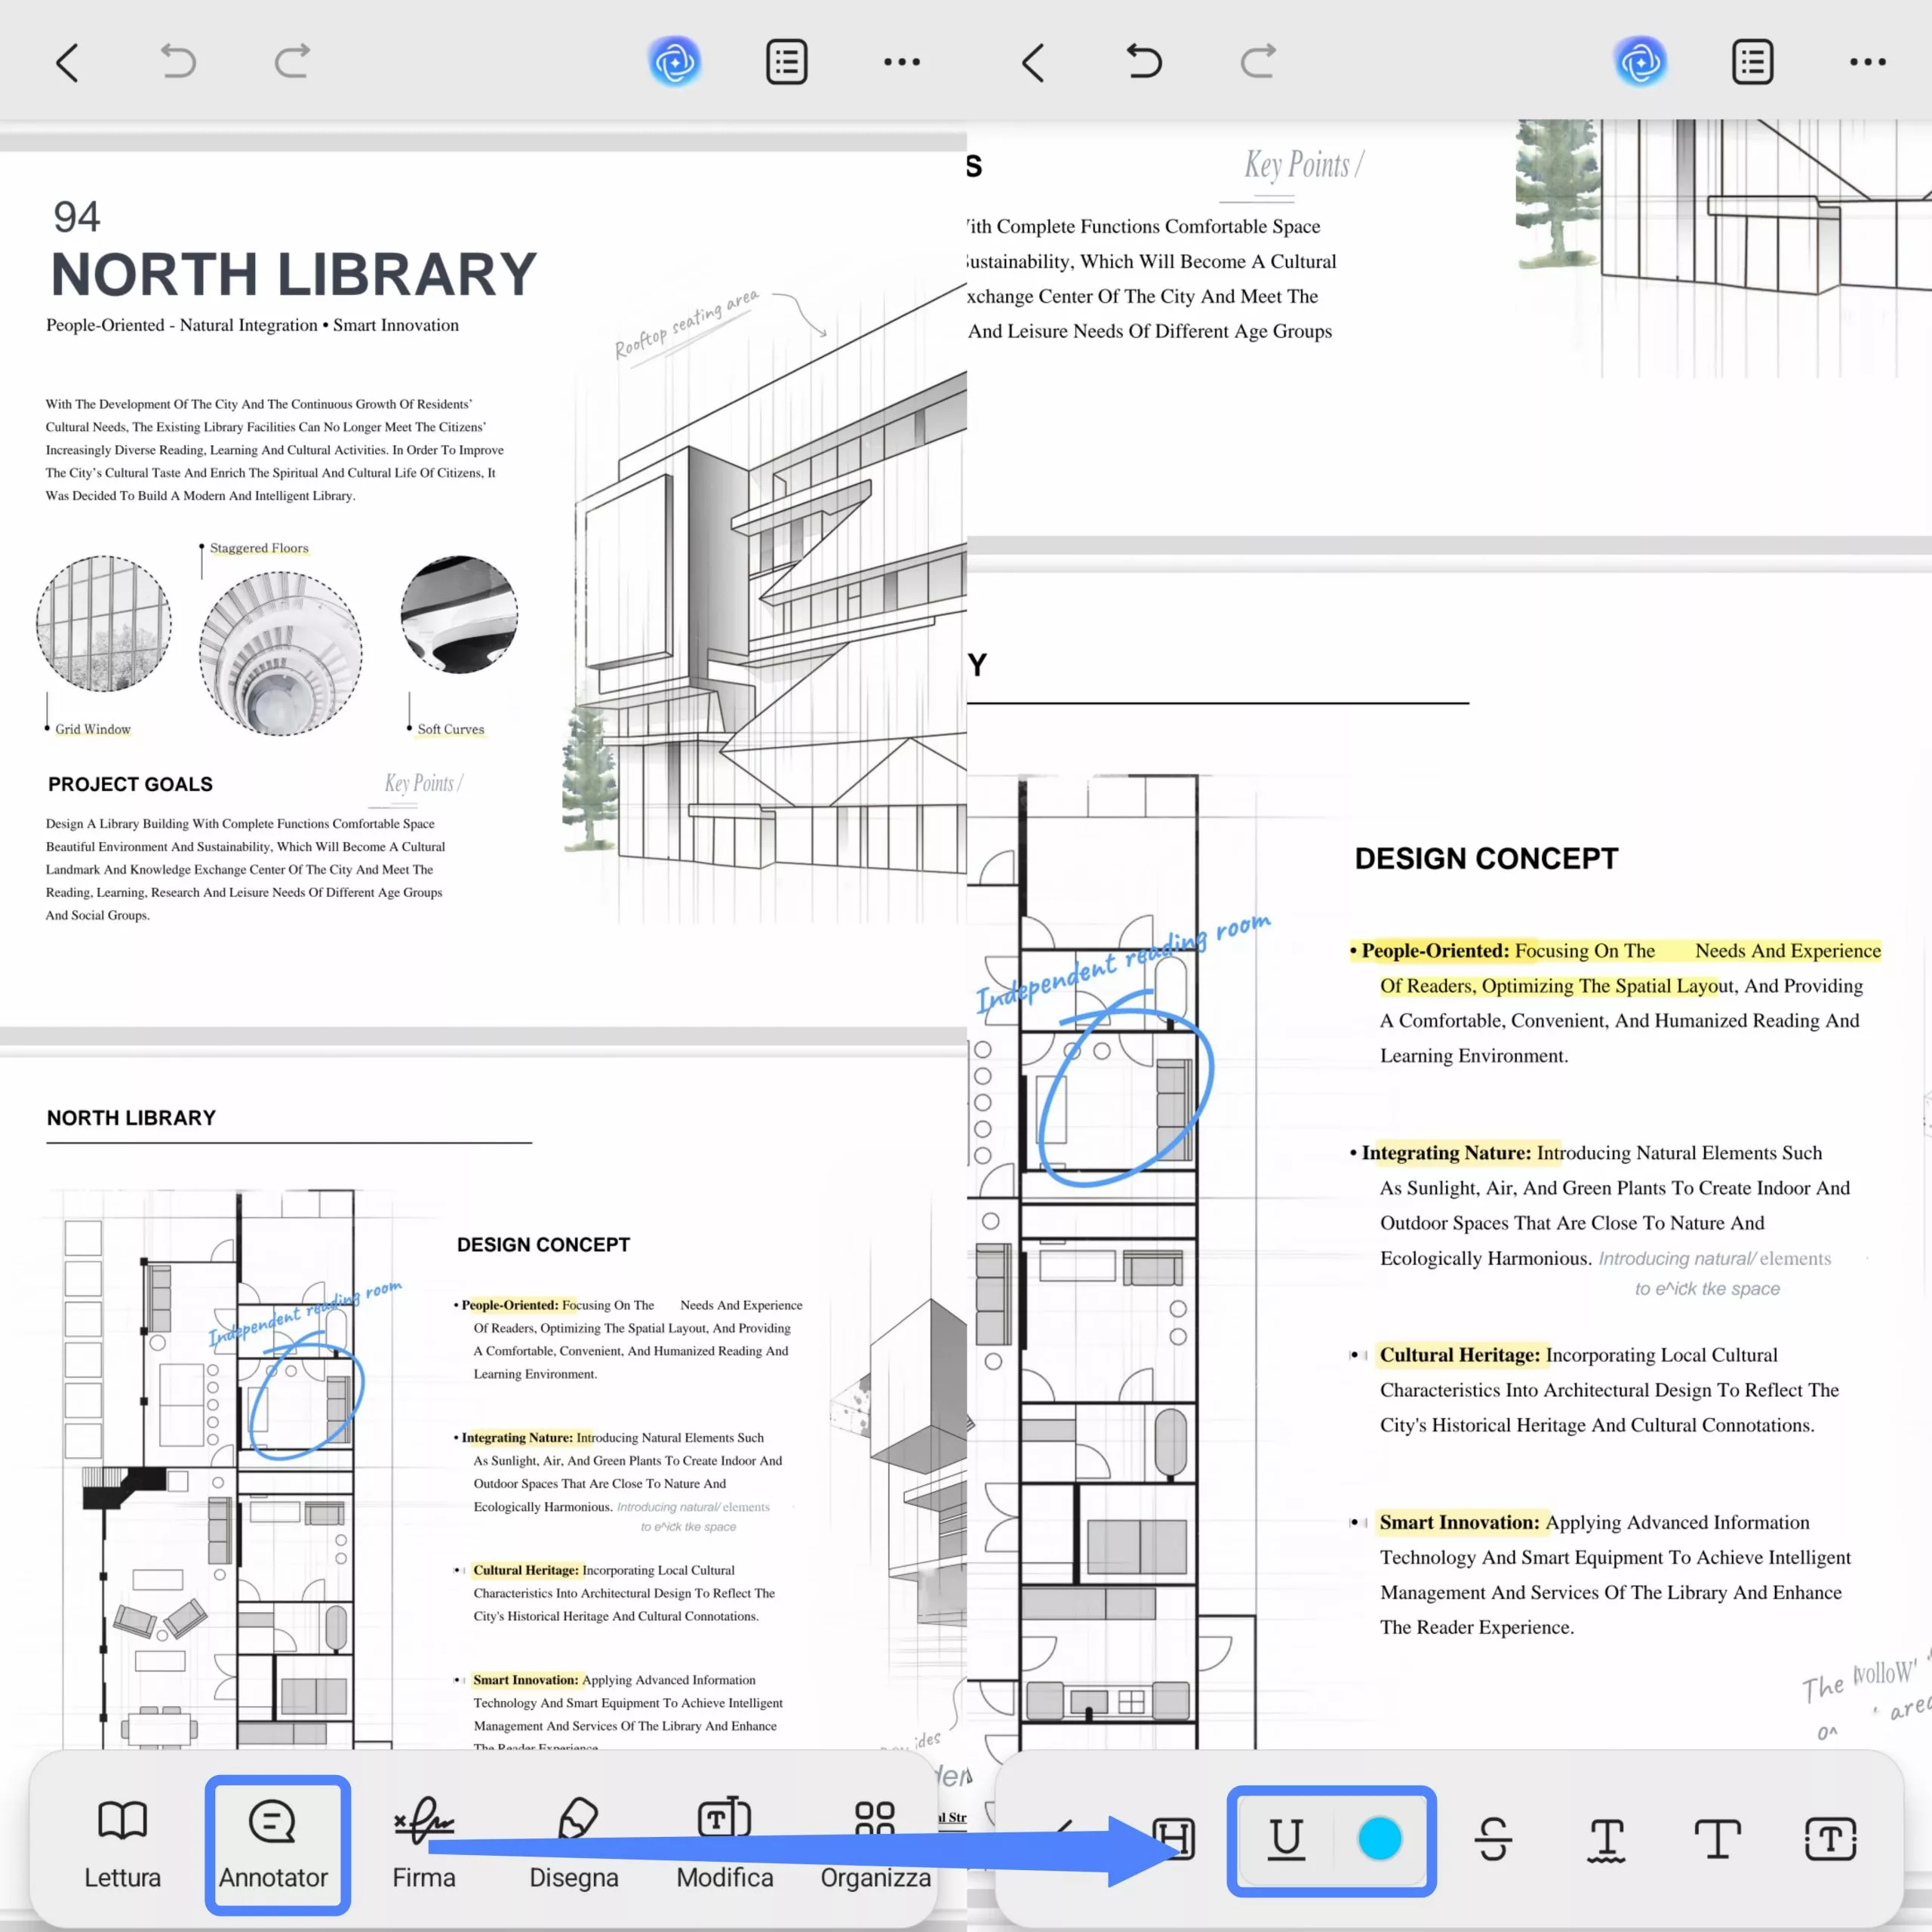Select the Underline annotation tool

point(1286,1839)
